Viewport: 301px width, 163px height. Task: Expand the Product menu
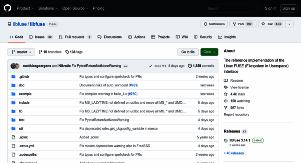coord(25,8)
